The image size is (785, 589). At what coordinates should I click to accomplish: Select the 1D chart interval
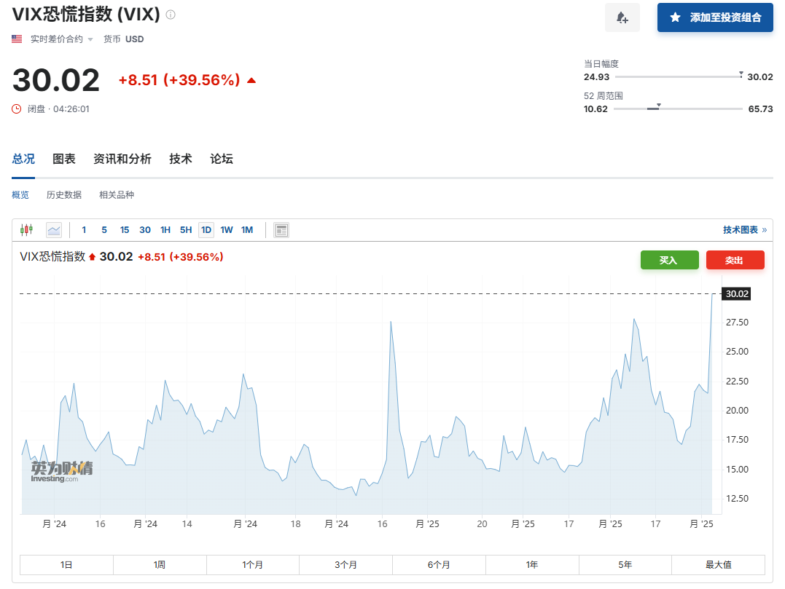(x=206, y=230)
